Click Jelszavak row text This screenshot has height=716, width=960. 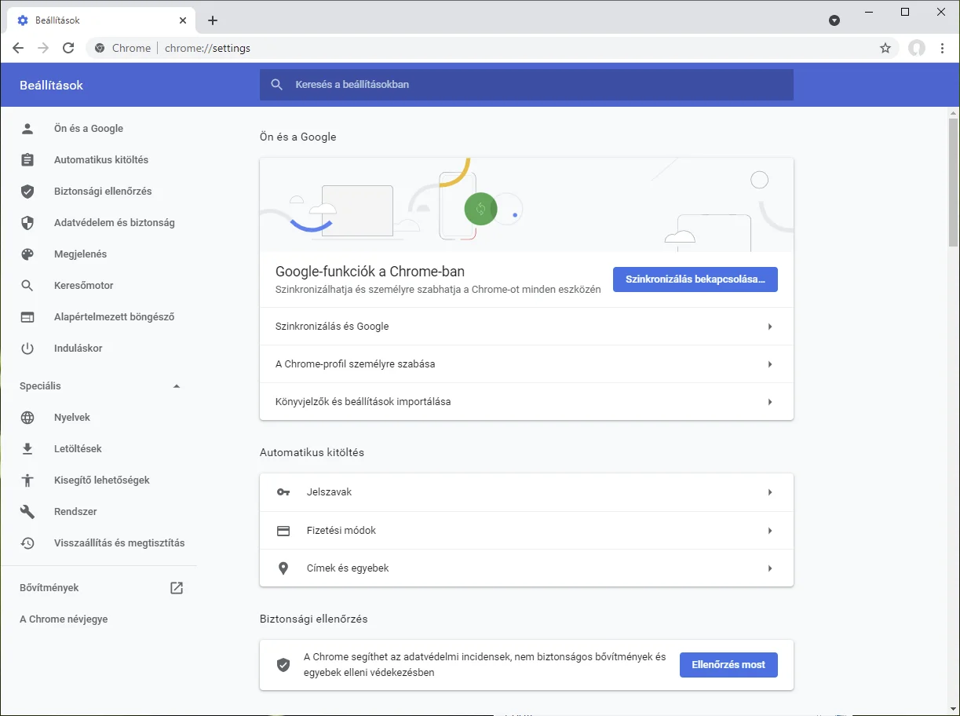pos(329,492)
